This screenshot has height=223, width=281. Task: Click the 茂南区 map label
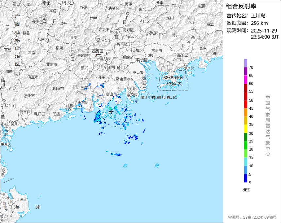[25, 112]
